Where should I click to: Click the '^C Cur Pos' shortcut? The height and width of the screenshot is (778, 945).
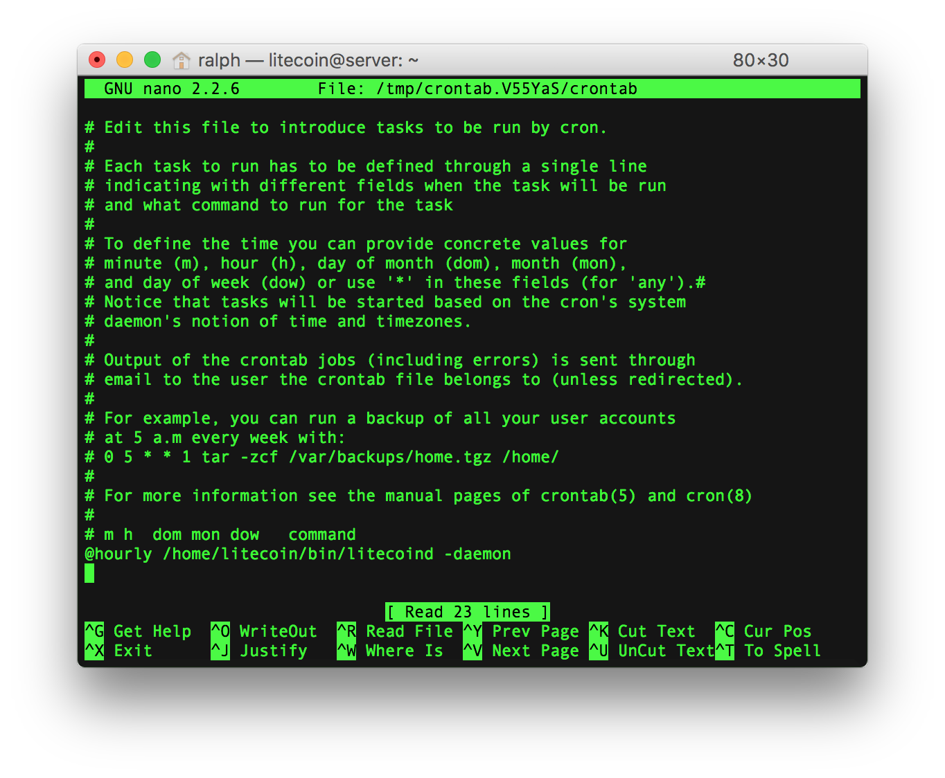pos(763,631)
